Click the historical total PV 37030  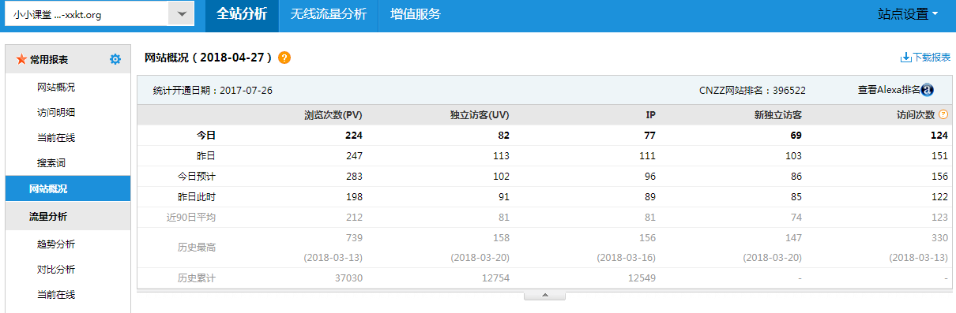[349, 278]
